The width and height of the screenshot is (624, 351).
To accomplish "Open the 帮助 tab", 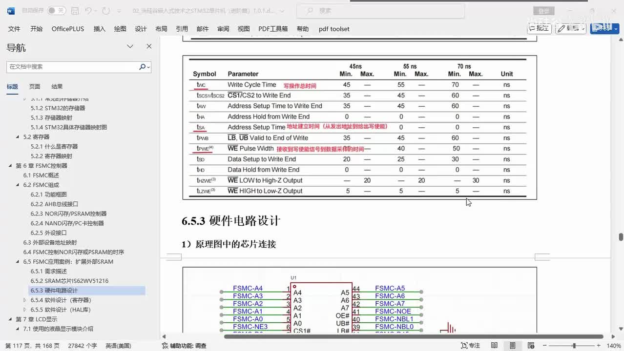I will [x=303, y=29].
